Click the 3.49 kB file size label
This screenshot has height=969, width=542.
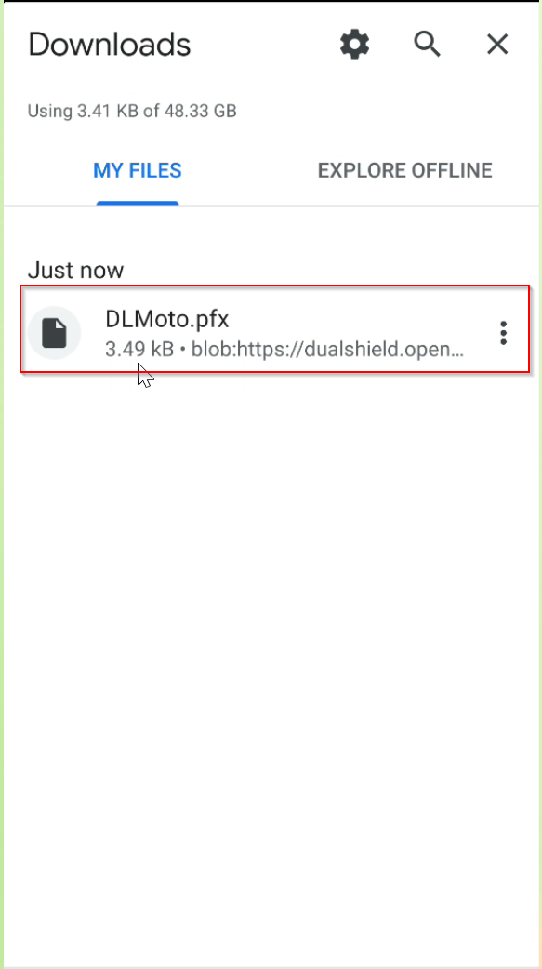(139, 350)
